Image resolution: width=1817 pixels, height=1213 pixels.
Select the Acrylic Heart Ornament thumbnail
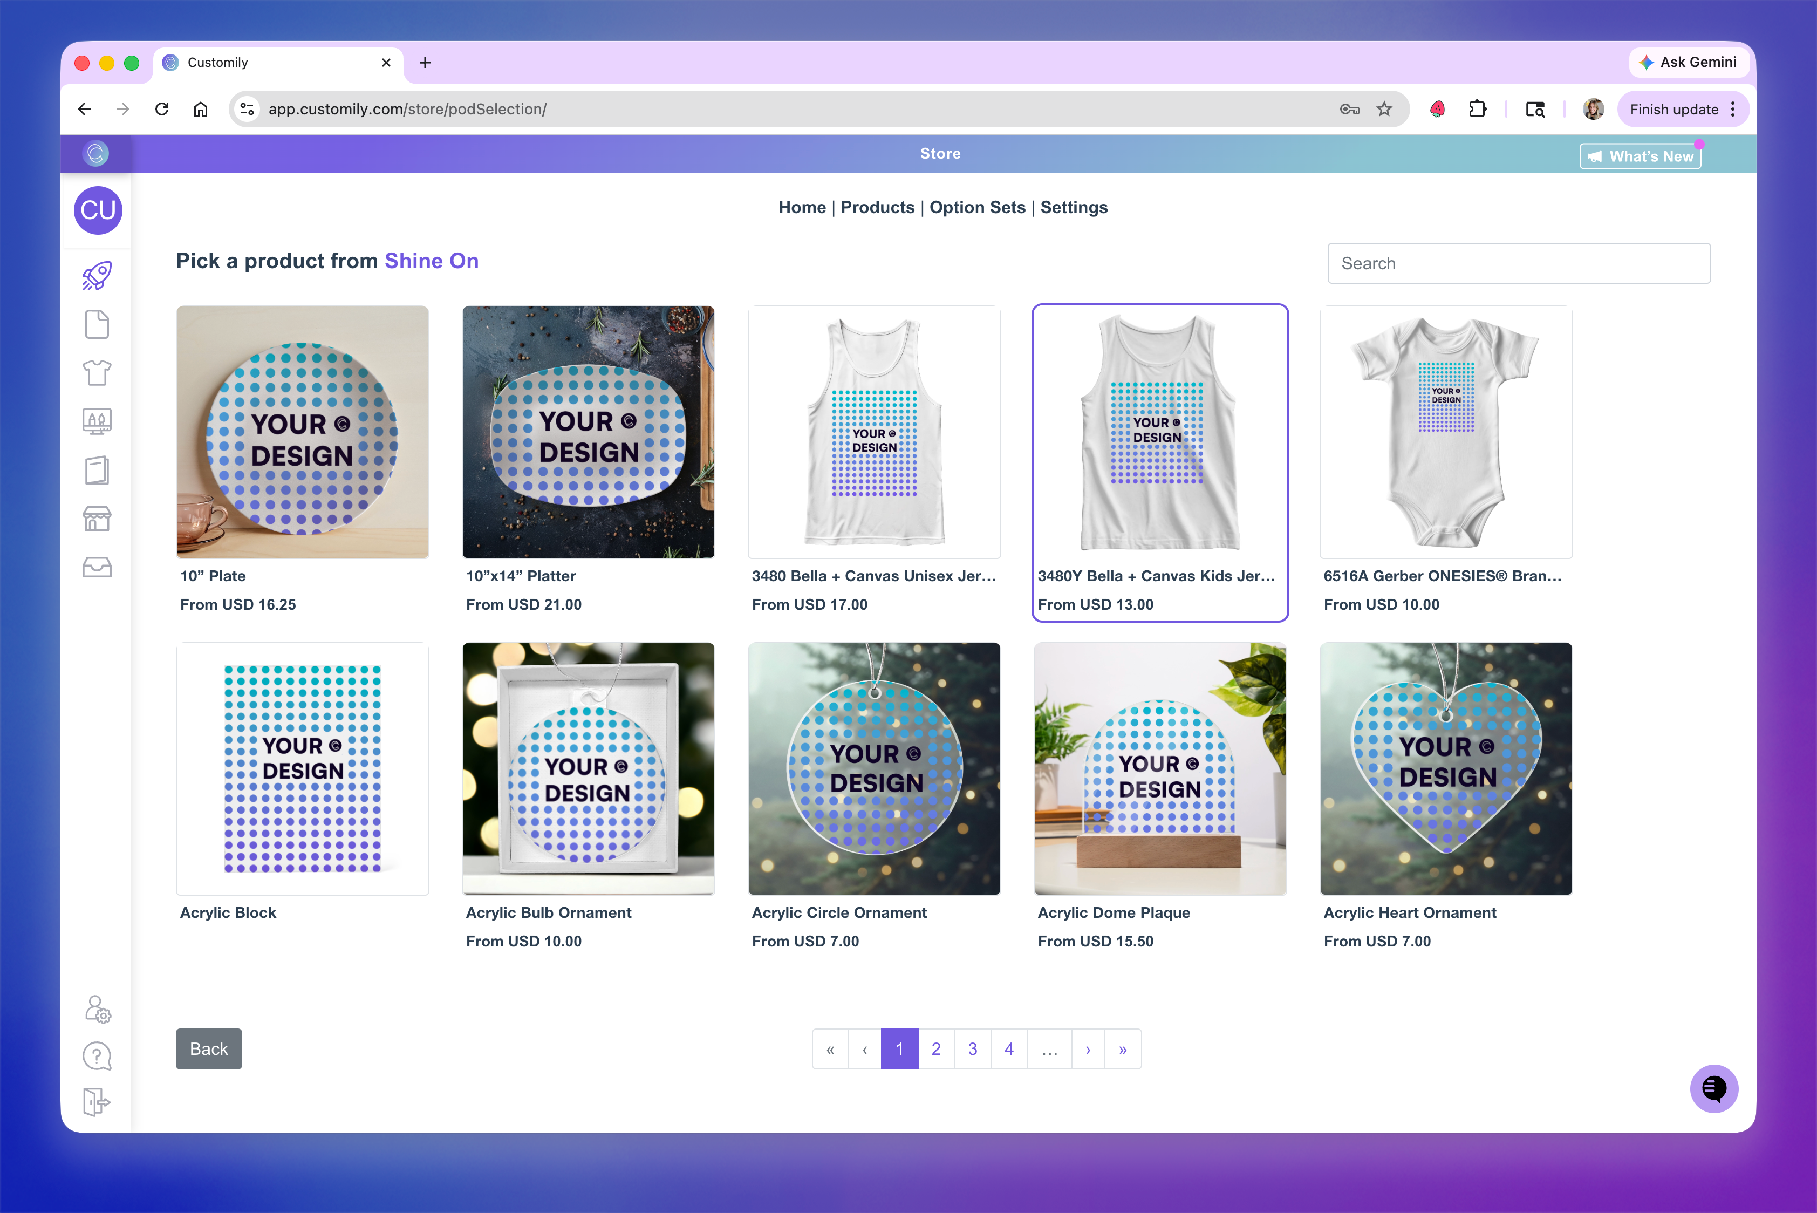(1446, 769)
